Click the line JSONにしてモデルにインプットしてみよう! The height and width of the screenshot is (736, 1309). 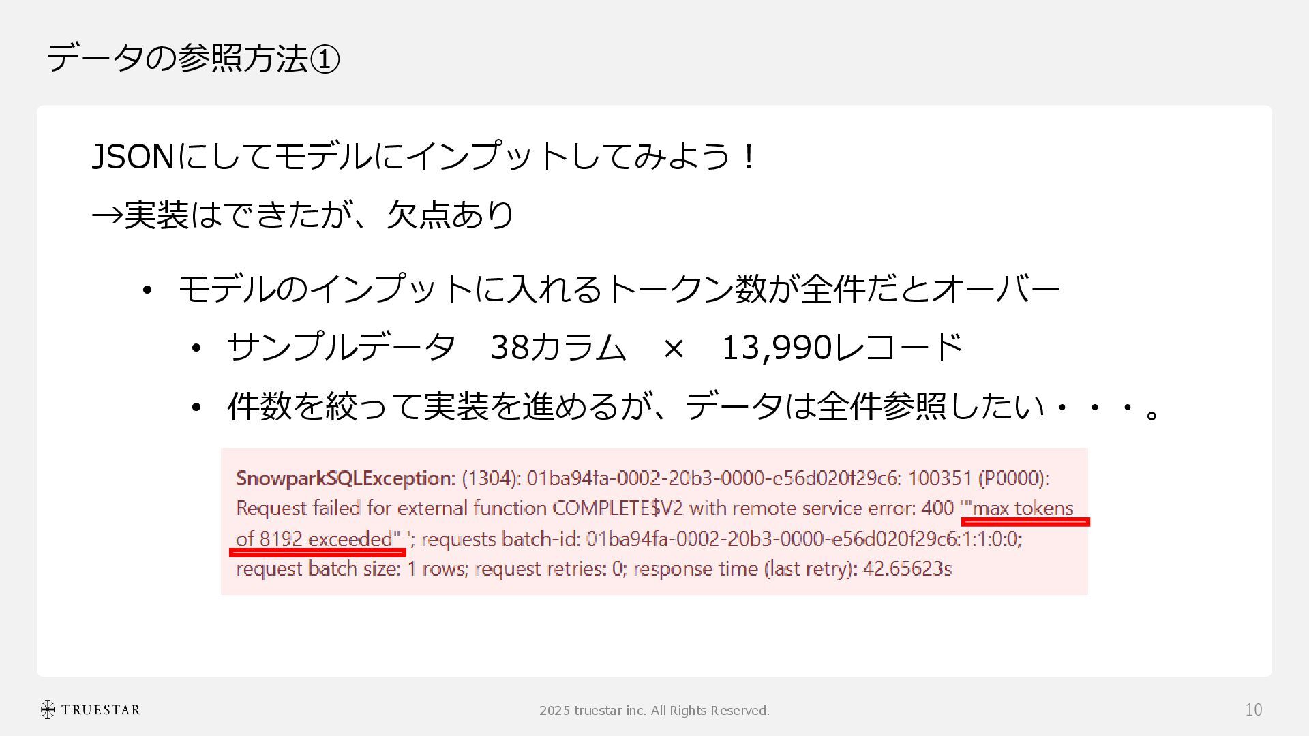[x=424, y=156]
